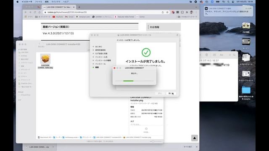Click the LAN DISK CONNECT notification banner
This screenshot has width=269, height=151.
point(228,11)
